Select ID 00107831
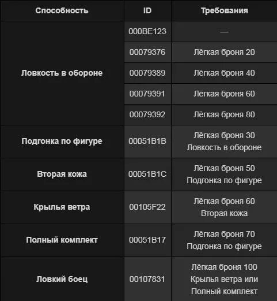 (147, 279)
